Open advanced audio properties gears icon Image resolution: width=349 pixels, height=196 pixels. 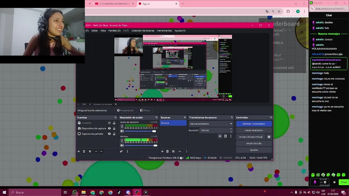click(x=121, y=151)
